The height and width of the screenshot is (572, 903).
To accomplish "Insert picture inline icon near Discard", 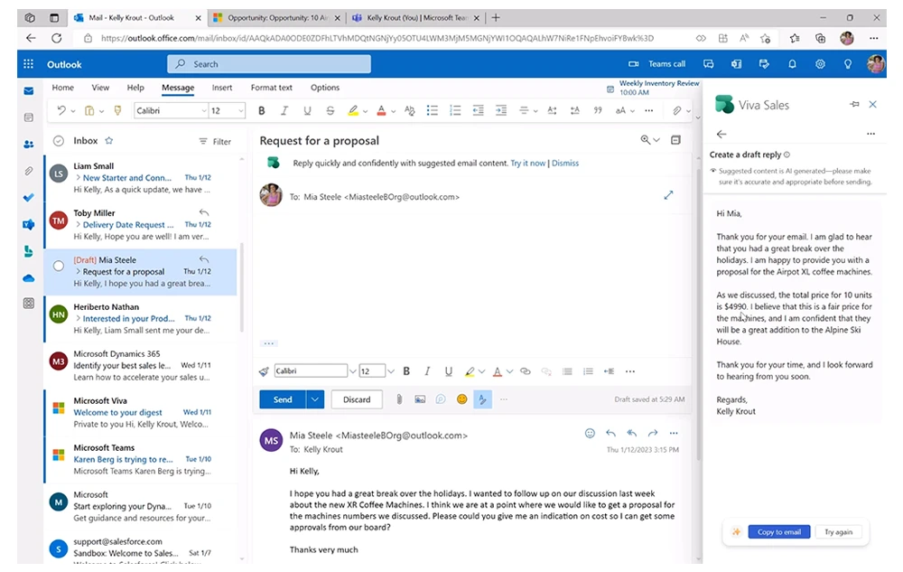I will pyautogui.click(x=420, y=399).
